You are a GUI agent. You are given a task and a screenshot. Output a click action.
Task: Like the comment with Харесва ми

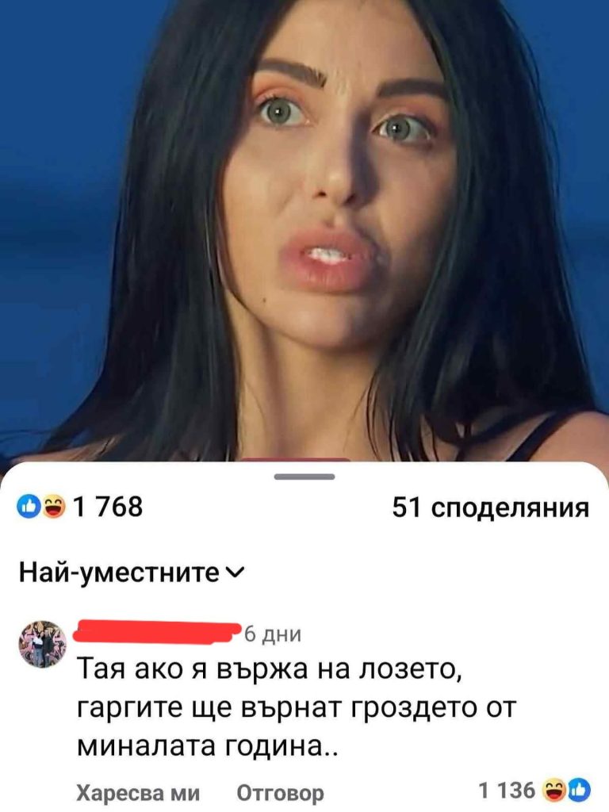(x=138, y=792)
